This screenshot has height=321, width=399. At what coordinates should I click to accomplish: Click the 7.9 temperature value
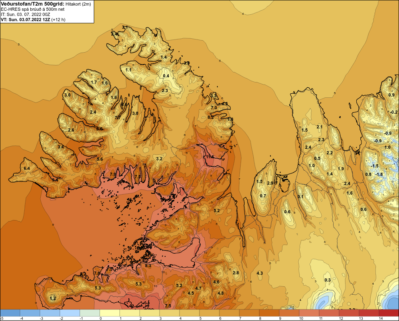[113, 174]
